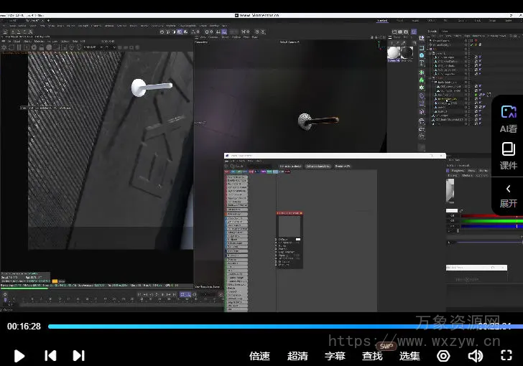Click the green G color slider
This screenshot has height=366, width=523.
489,221
